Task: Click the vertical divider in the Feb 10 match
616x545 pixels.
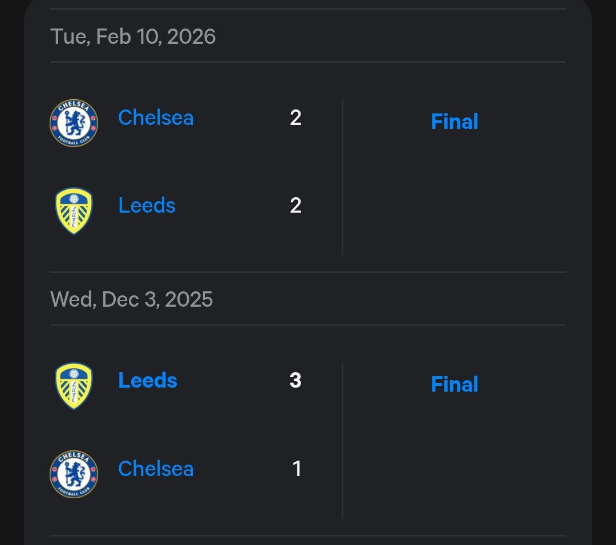Action: pos(342,177)
